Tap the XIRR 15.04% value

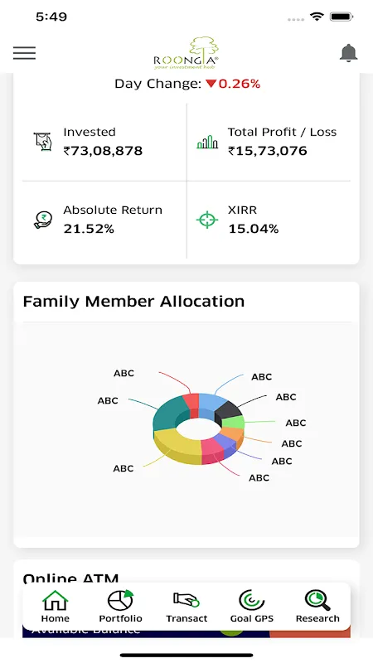[254, 230]
